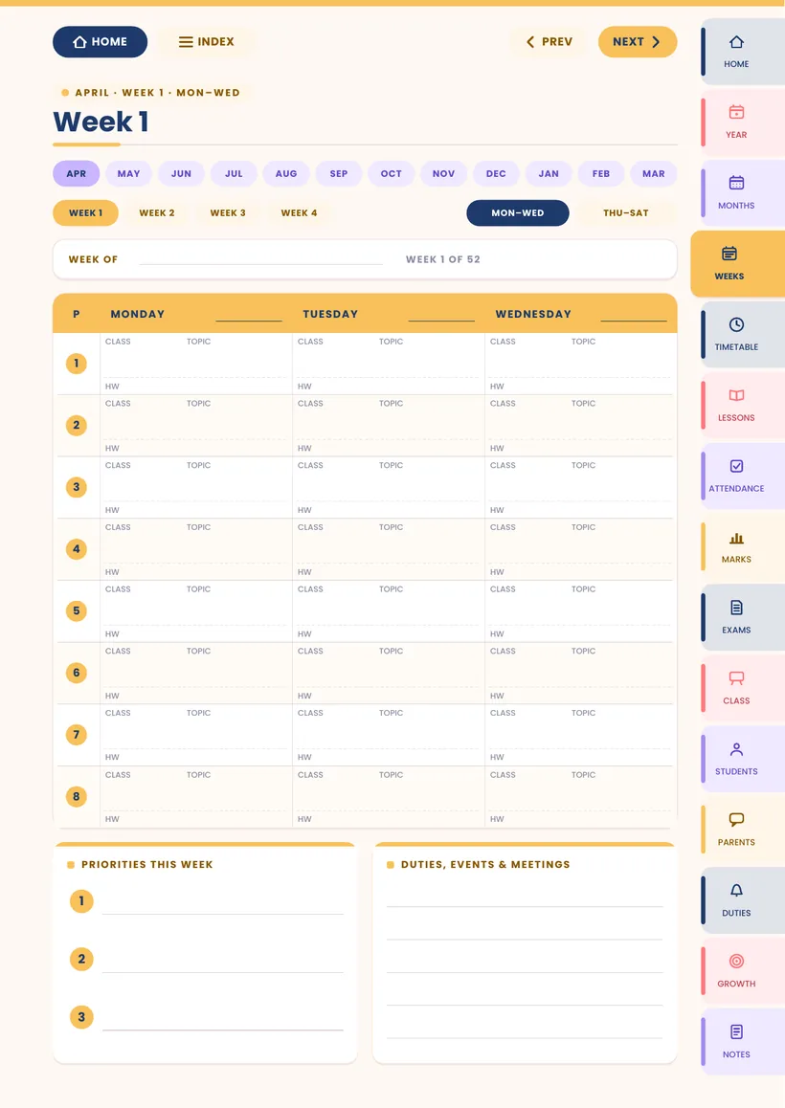
Task: Click the WEEK 1 OF 52 text
Action: click(x=442, y=259)
